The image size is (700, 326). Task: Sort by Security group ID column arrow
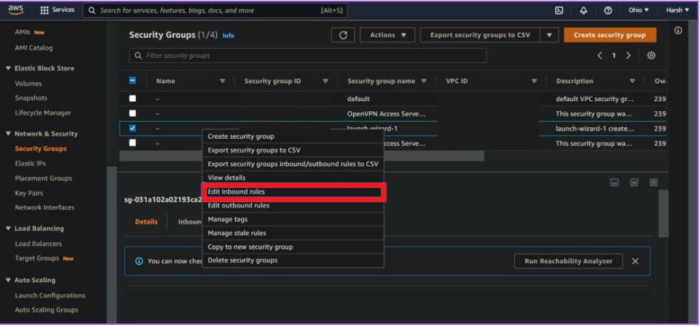pos(326,81)
